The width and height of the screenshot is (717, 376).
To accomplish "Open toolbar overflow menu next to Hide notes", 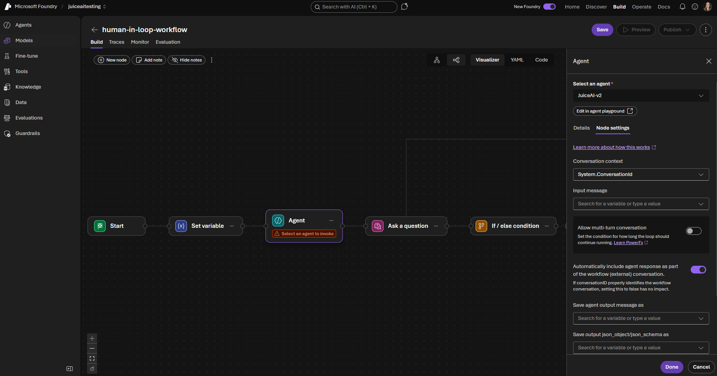I will click(x=212, y=60).
